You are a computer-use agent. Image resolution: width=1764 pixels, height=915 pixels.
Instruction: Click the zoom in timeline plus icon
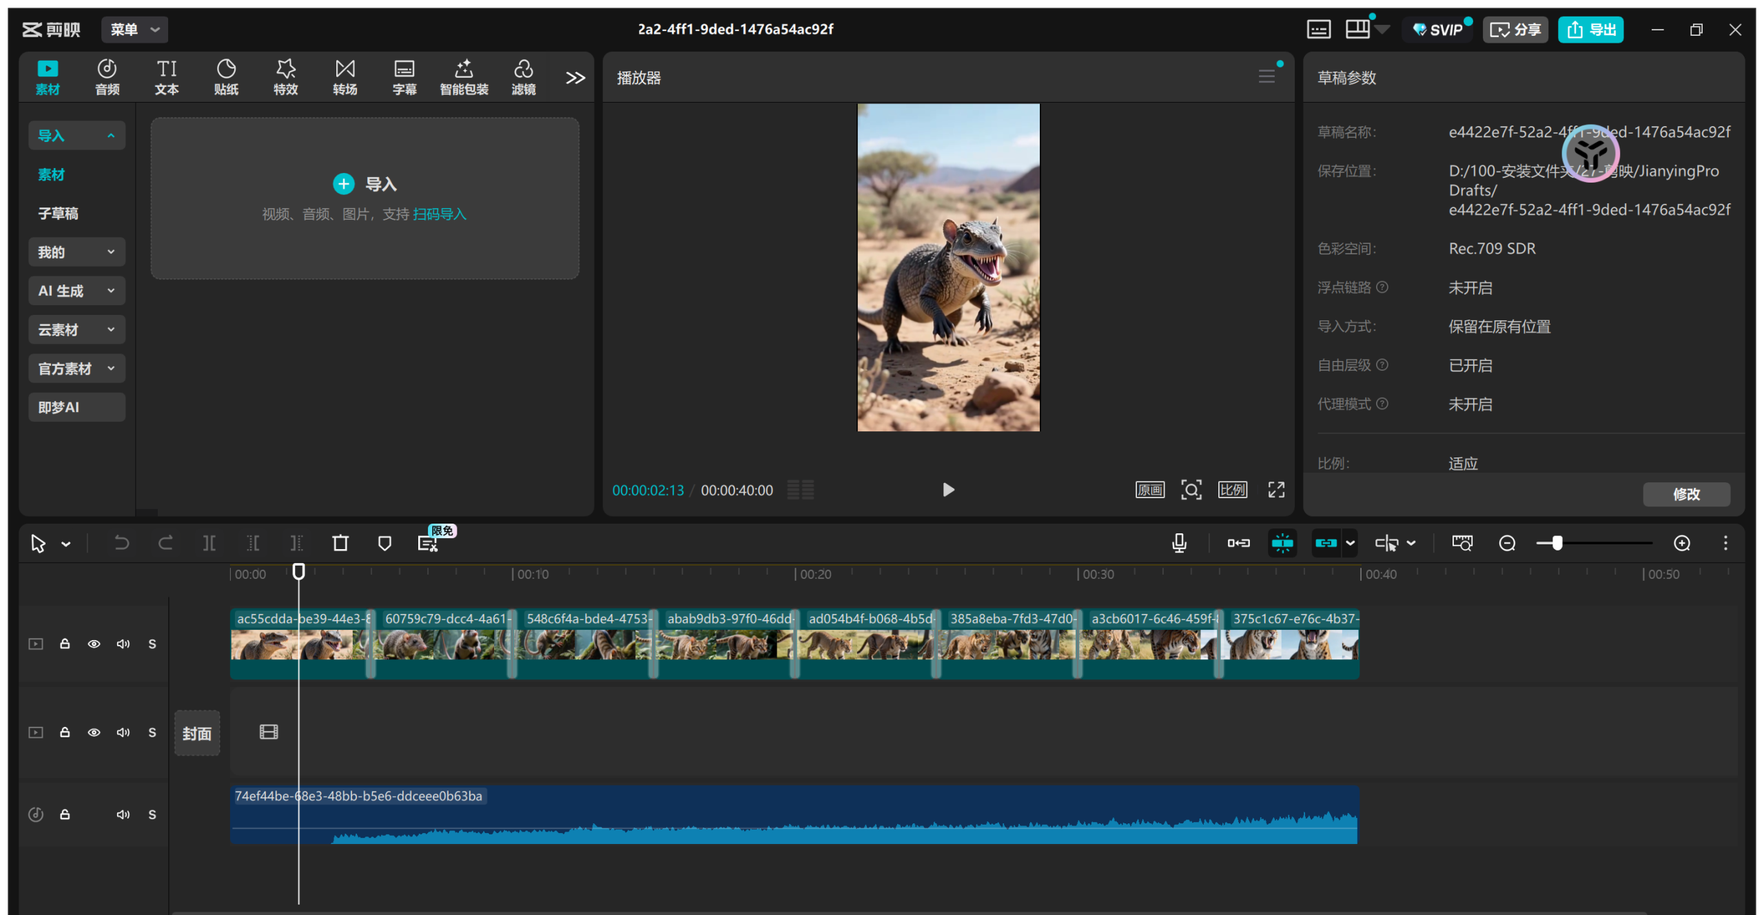pos(1682,543)
